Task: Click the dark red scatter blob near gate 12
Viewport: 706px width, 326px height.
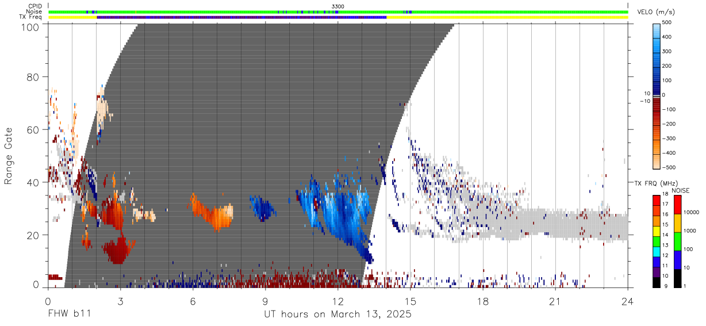Action: point(118,250)
